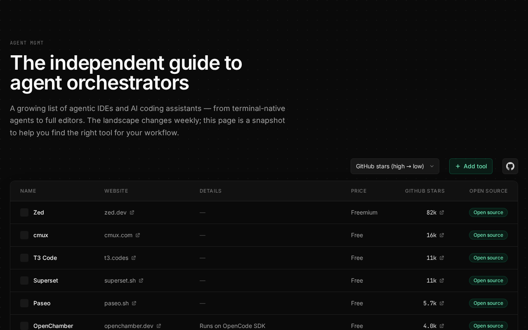Click Paseo's 5.7k star count

[430, 303]
